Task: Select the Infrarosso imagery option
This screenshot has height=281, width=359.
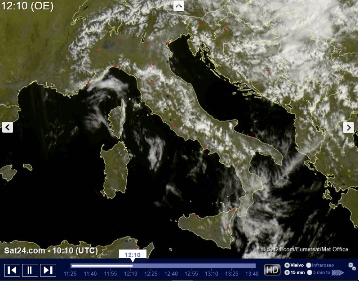Action: click(x=320, y=265)
